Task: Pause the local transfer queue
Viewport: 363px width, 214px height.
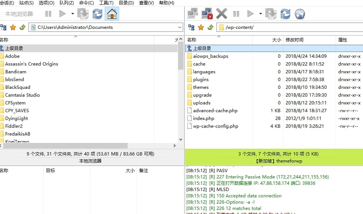Action: [x=48, y=14]
